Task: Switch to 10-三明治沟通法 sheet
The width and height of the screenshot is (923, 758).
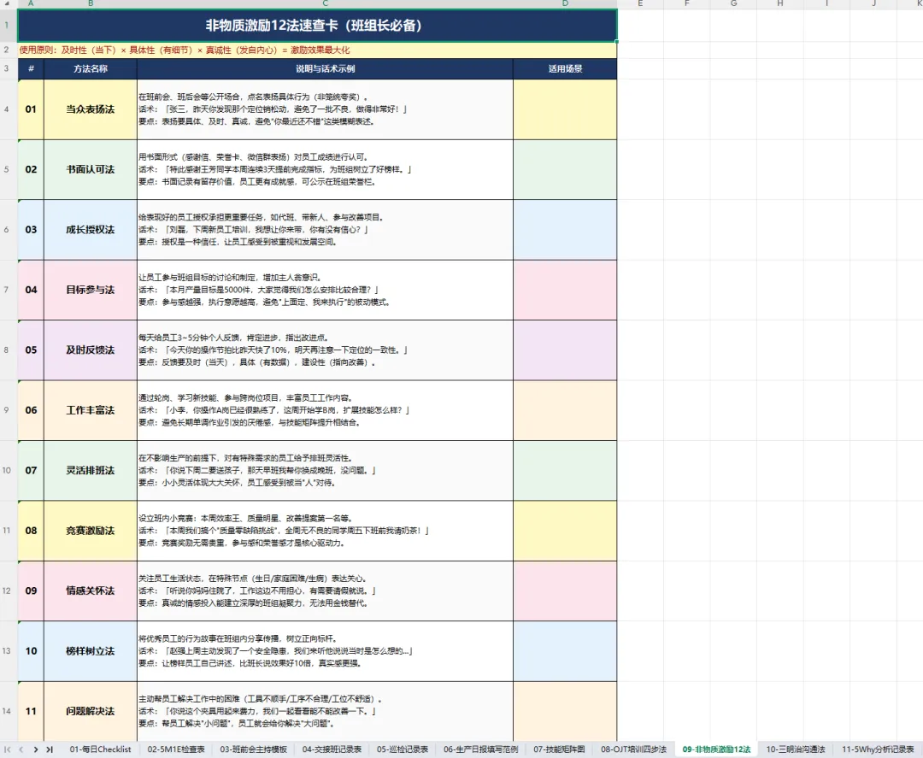Action: click(796, 749)
